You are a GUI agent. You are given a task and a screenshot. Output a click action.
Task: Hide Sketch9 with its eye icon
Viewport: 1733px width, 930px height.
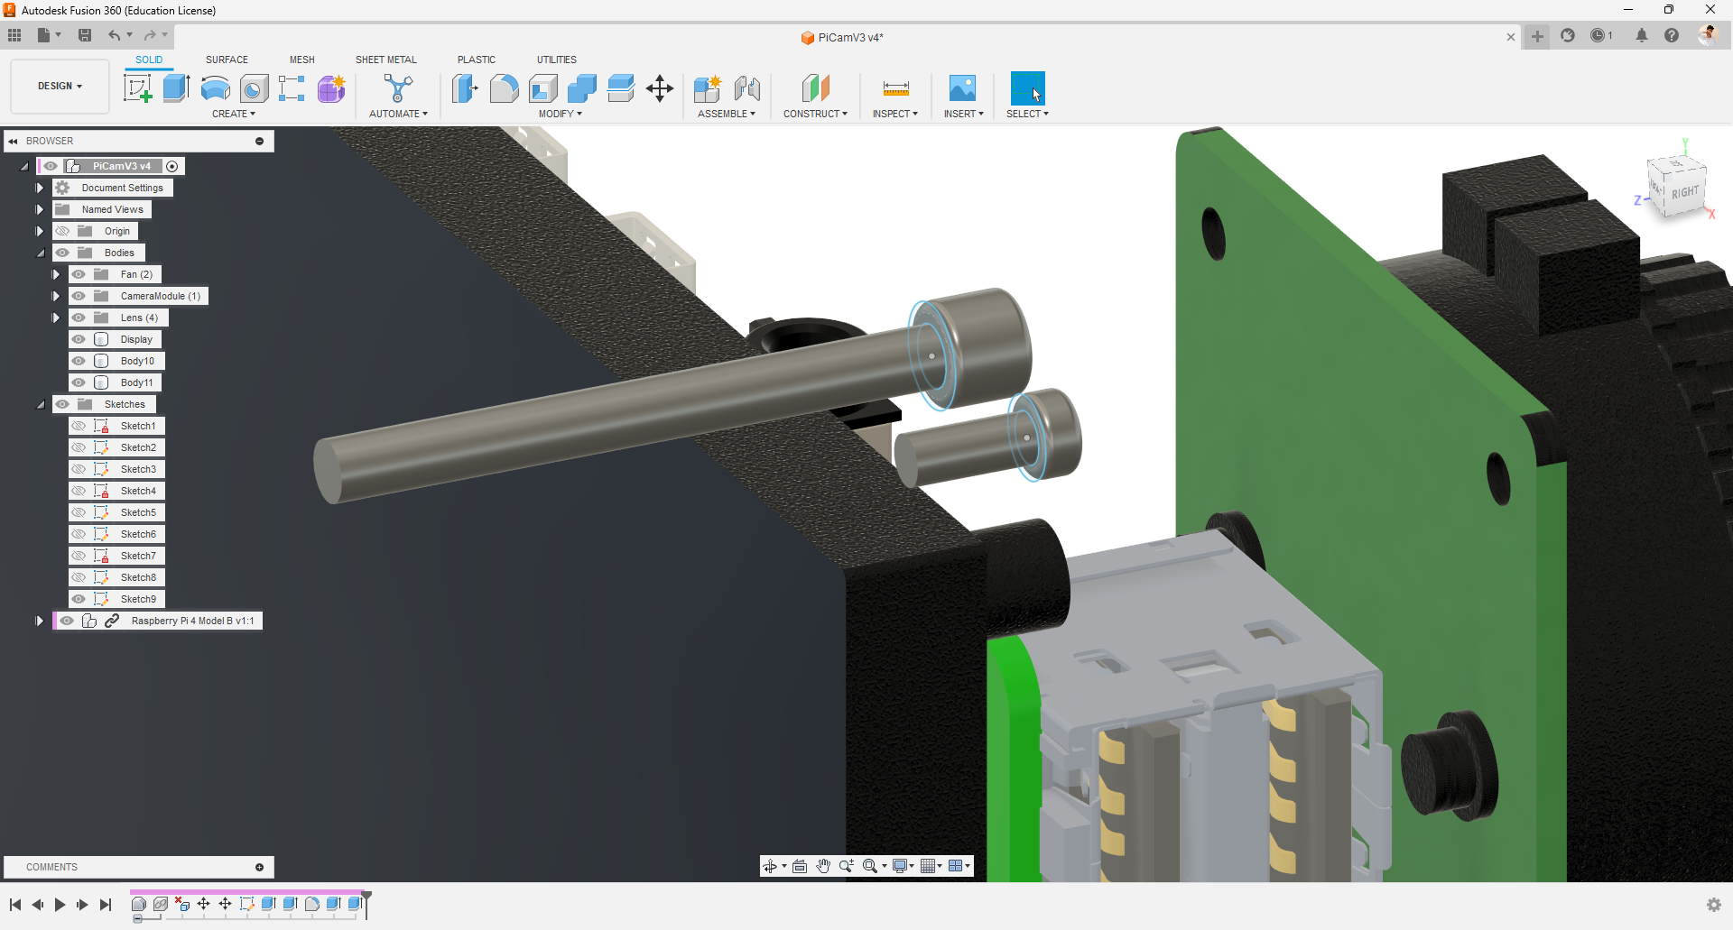click(79, 599)
